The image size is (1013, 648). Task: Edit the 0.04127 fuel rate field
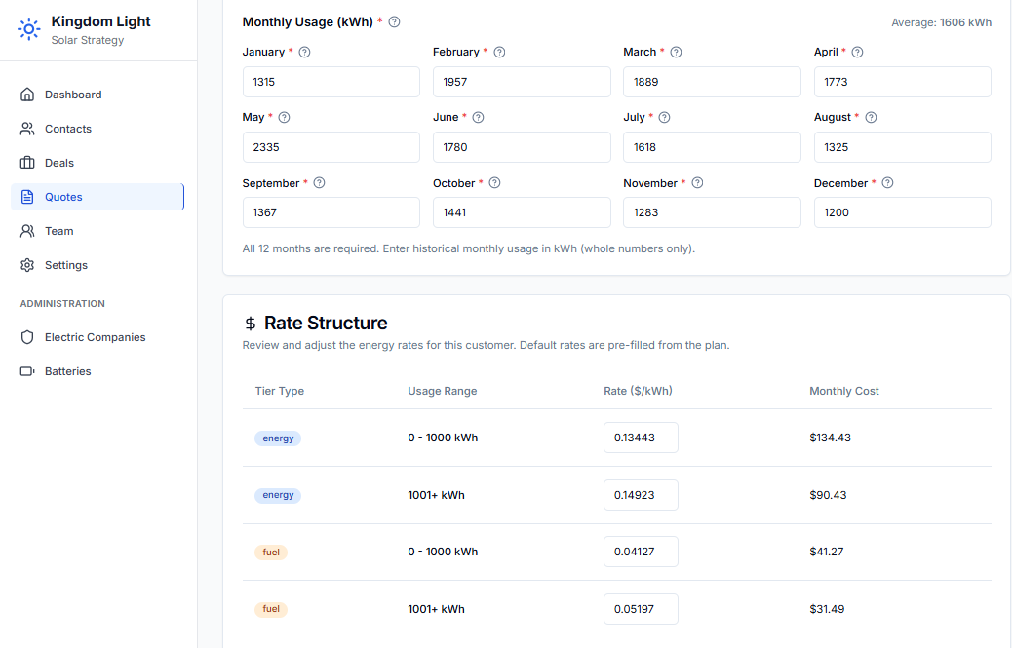(641, 552)
